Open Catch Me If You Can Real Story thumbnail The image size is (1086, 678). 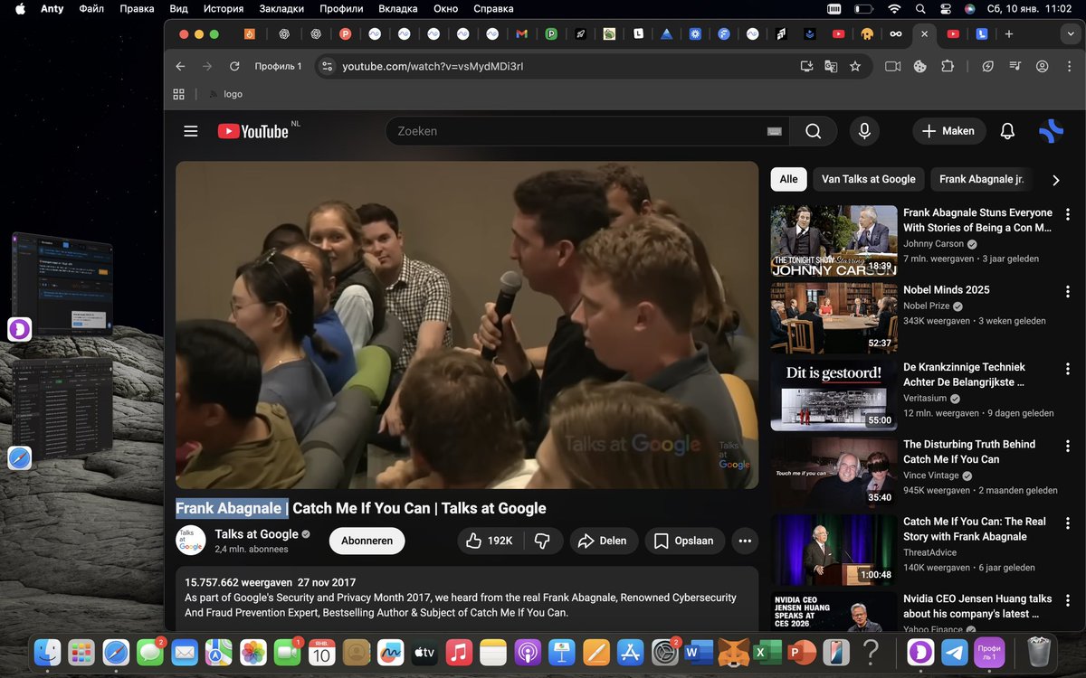point(834,549)
